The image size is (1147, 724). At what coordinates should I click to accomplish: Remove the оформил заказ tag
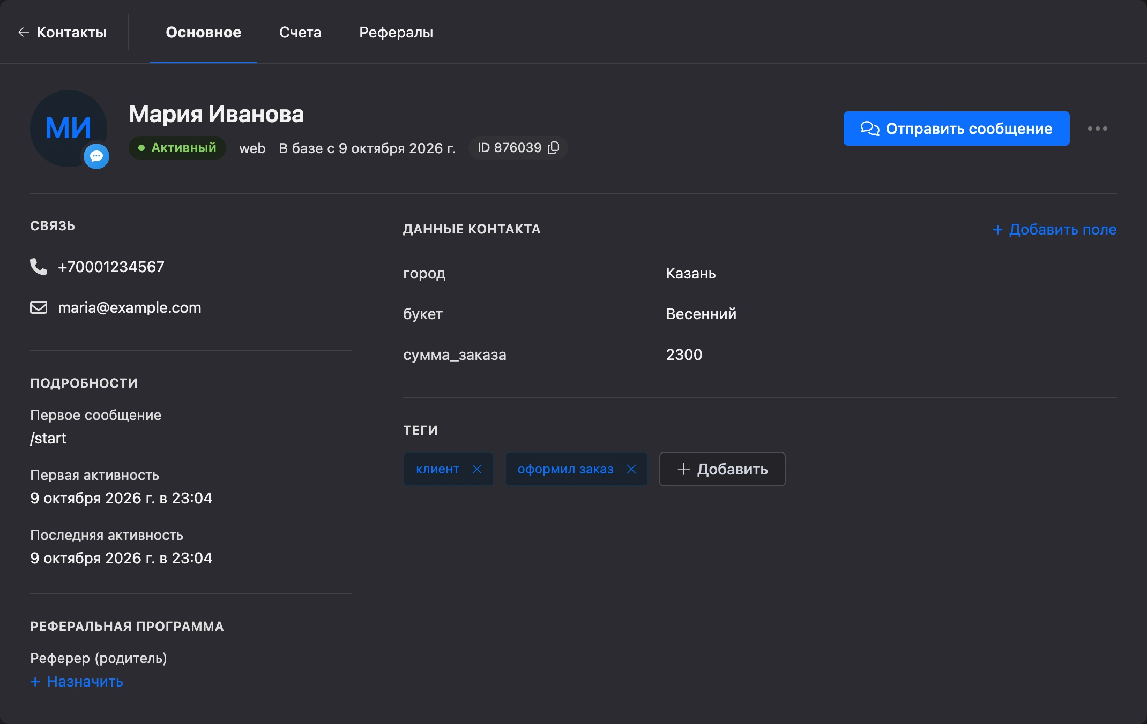tap(631, 469)
